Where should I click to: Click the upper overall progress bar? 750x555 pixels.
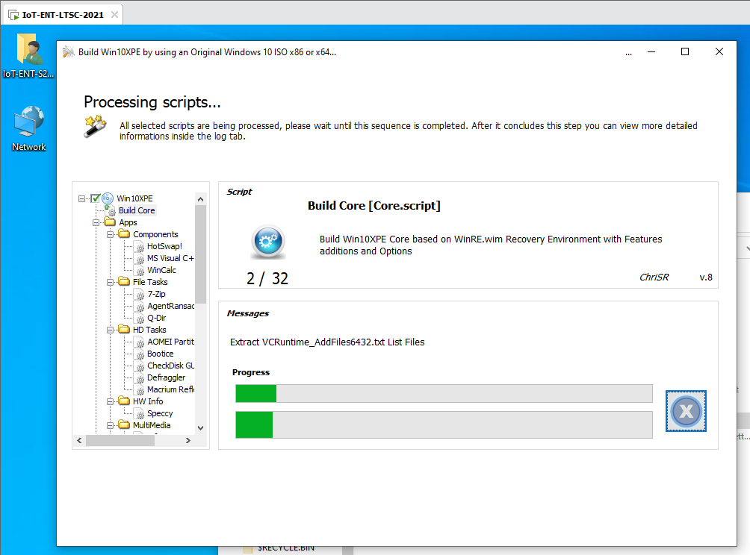click(x=444, y=394)
